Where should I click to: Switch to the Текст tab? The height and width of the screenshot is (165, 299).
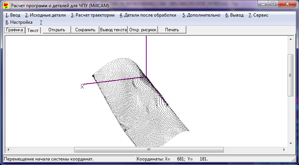(33, 31)
